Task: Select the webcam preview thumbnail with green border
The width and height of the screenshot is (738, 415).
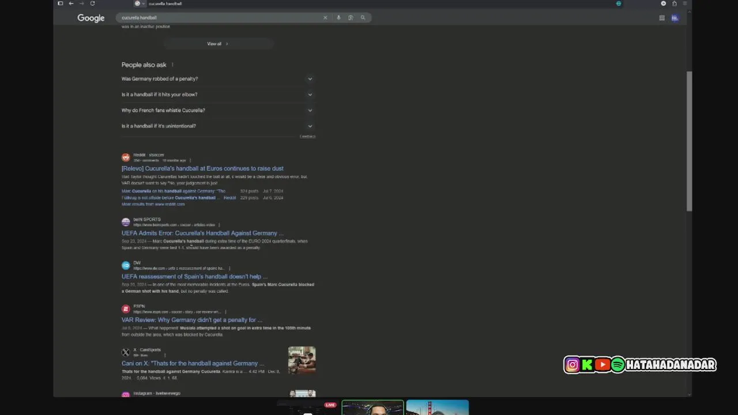Action: pos(372,408)
